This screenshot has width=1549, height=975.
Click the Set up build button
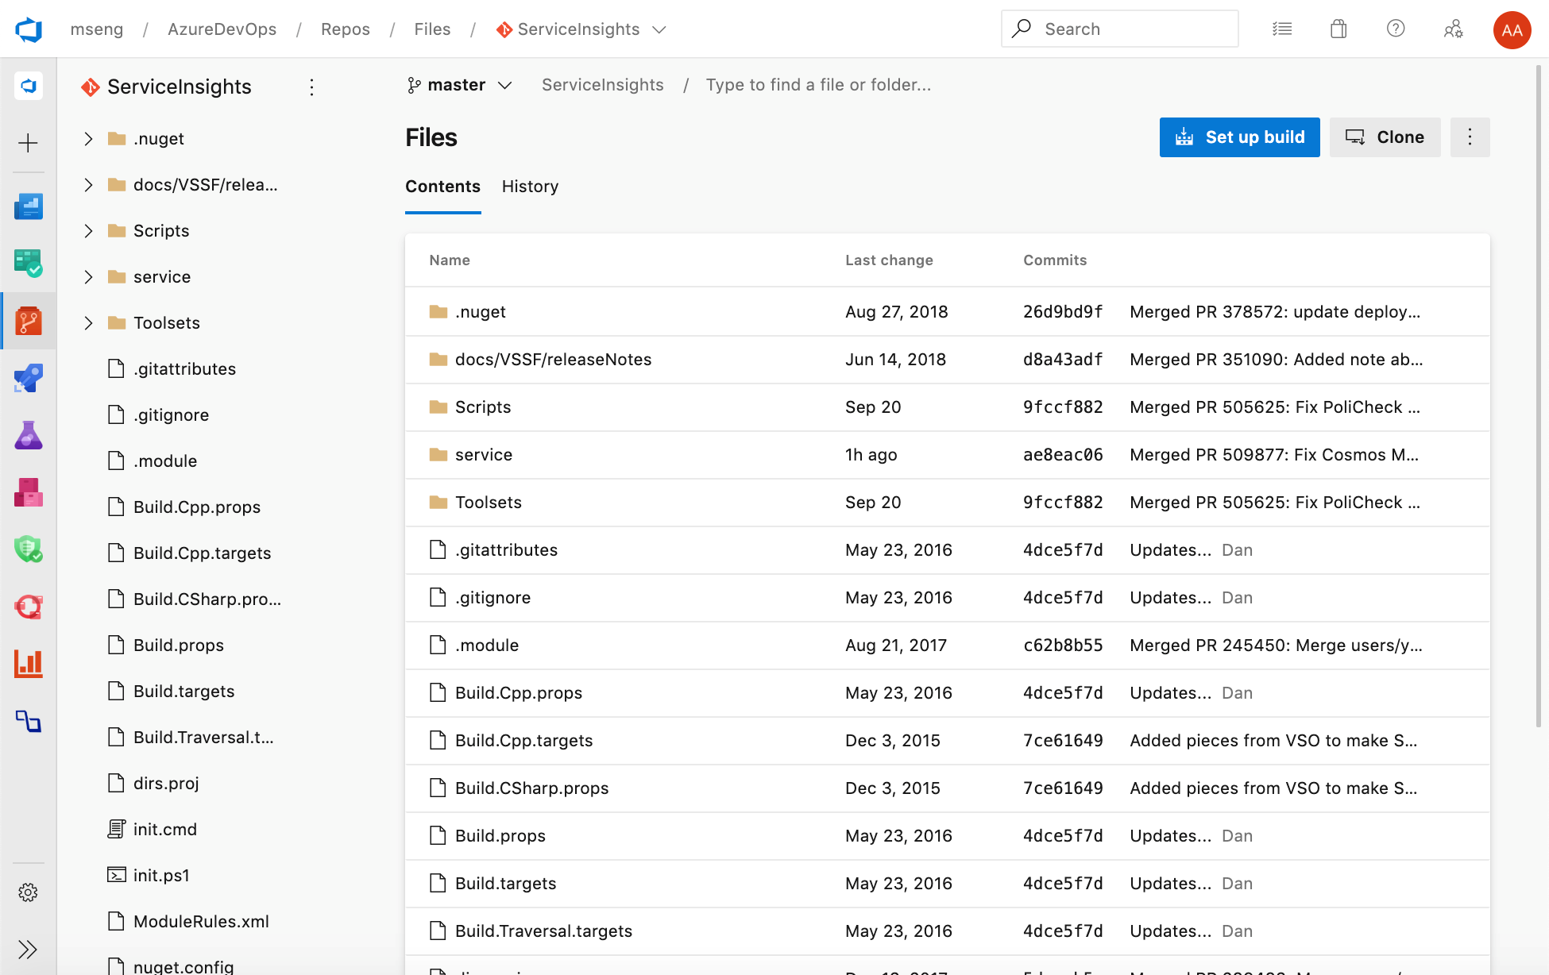[1238, 137]
